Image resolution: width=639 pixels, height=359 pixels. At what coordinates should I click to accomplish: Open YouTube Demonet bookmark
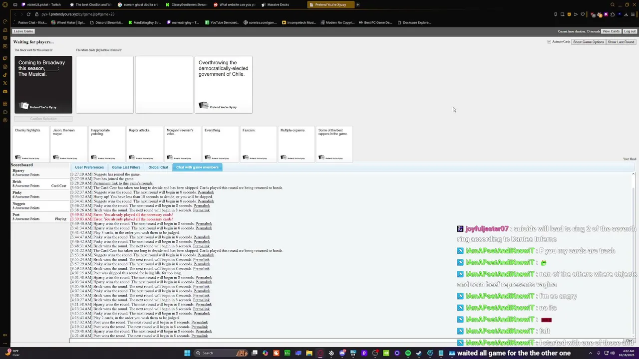coord(222,22)
